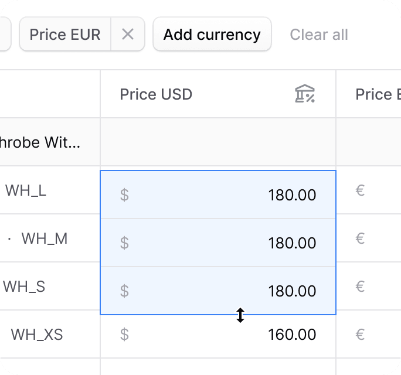Select the WH_L USD price cell
This screenshot has width=401, height=375.
pyautogui.click(x=218, y=195)
